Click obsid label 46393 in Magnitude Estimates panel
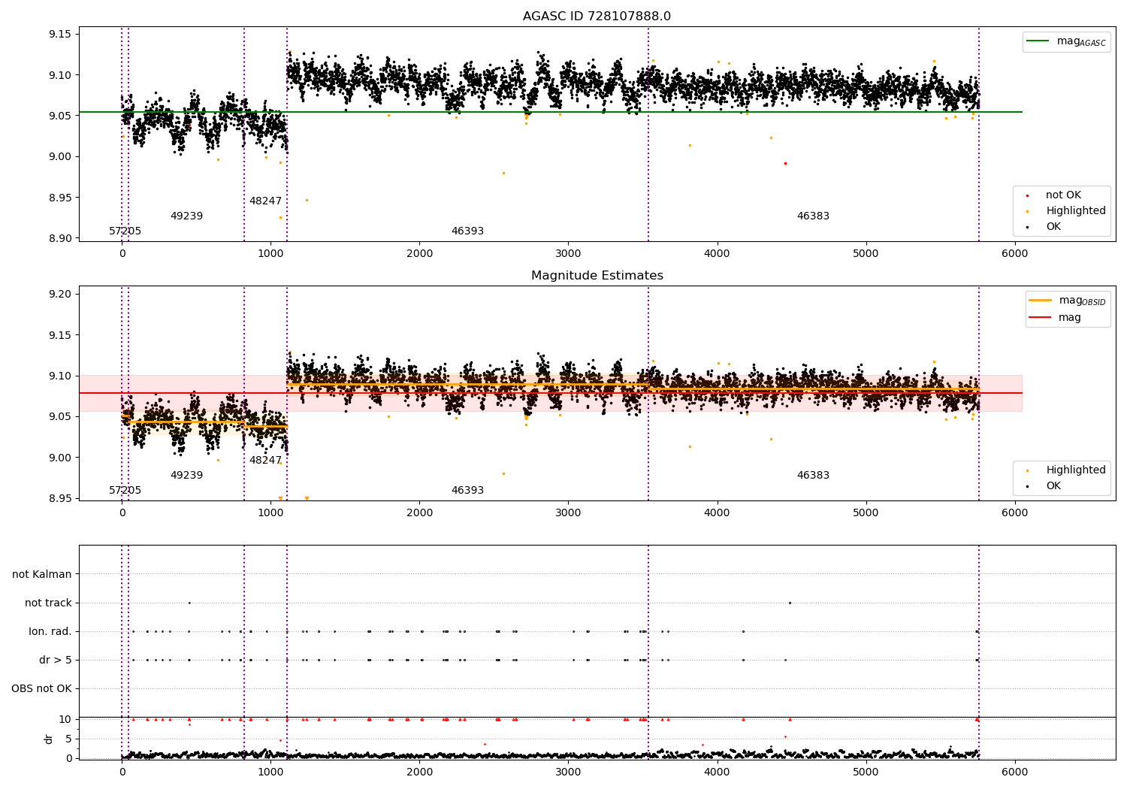This screenshot has width=1127, height=789. coord(467,491)
